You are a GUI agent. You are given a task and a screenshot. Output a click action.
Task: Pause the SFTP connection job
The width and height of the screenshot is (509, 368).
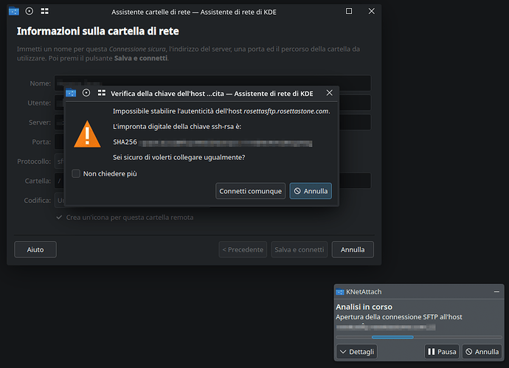click(x=441, y=352)
